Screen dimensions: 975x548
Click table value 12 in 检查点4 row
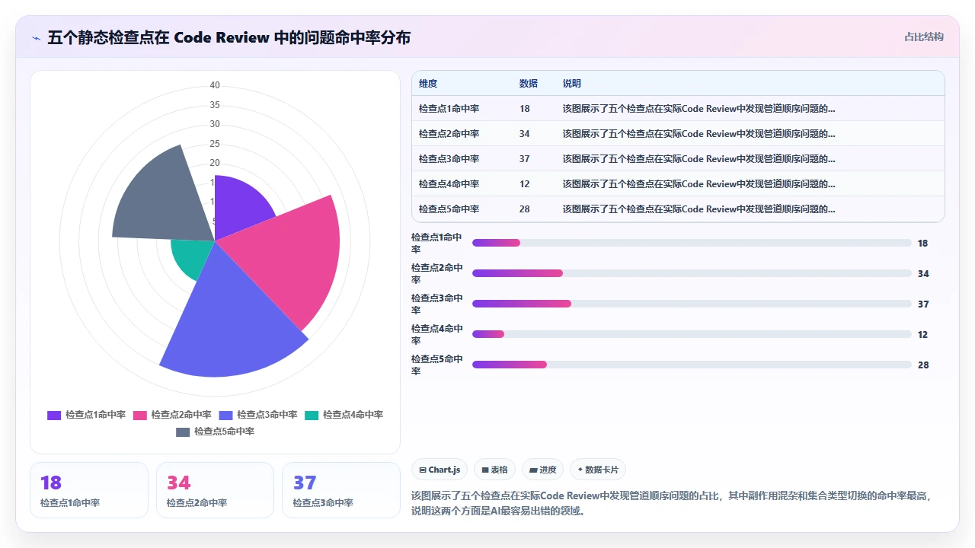coord(525,184)
